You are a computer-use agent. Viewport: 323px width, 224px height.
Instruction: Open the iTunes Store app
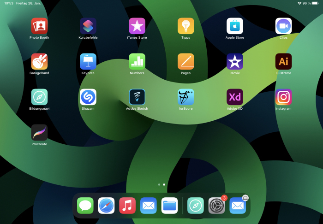tap(137, 26)
